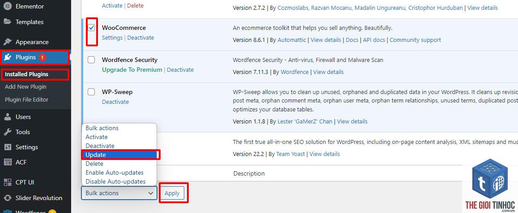View details for Wordfence Security
The width and height of the screenshot is (518, 213).
(328, 72)
